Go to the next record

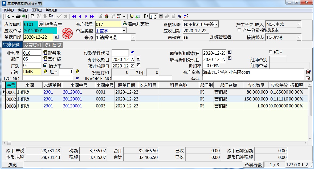[x=86, y=17]
